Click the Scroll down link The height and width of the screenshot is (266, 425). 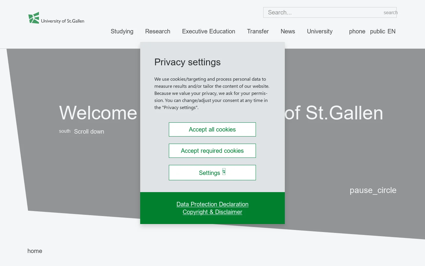89,132
